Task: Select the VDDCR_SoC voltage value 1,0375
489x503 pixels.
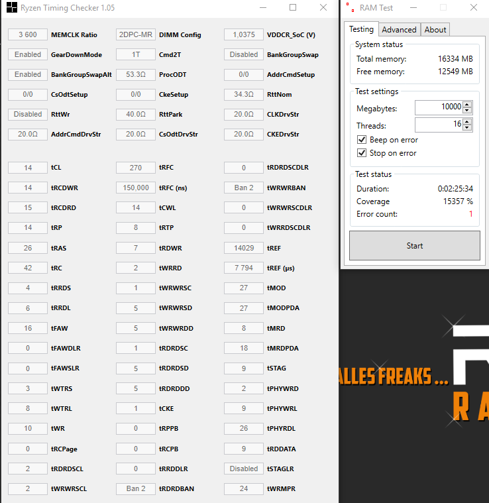Action: coord(244,34)
